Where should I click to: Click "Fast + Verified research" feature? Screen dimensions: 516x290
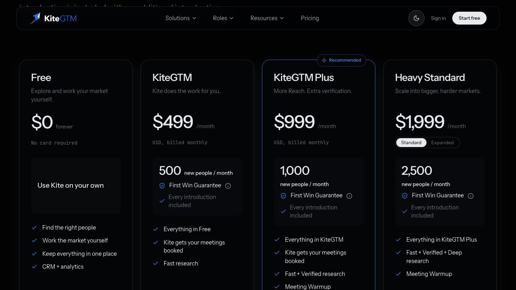[315, 274]
